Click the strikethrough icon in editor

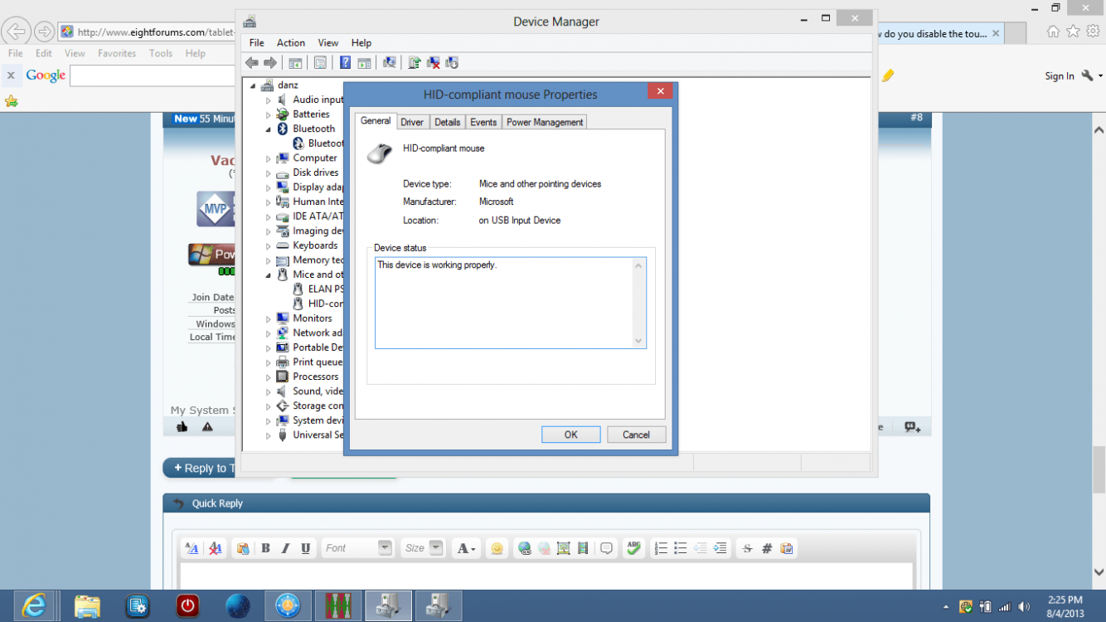tap(747, 548)
